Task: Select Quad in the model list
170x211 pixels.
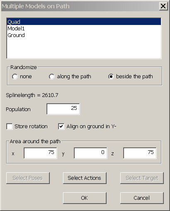Action: 84,22
